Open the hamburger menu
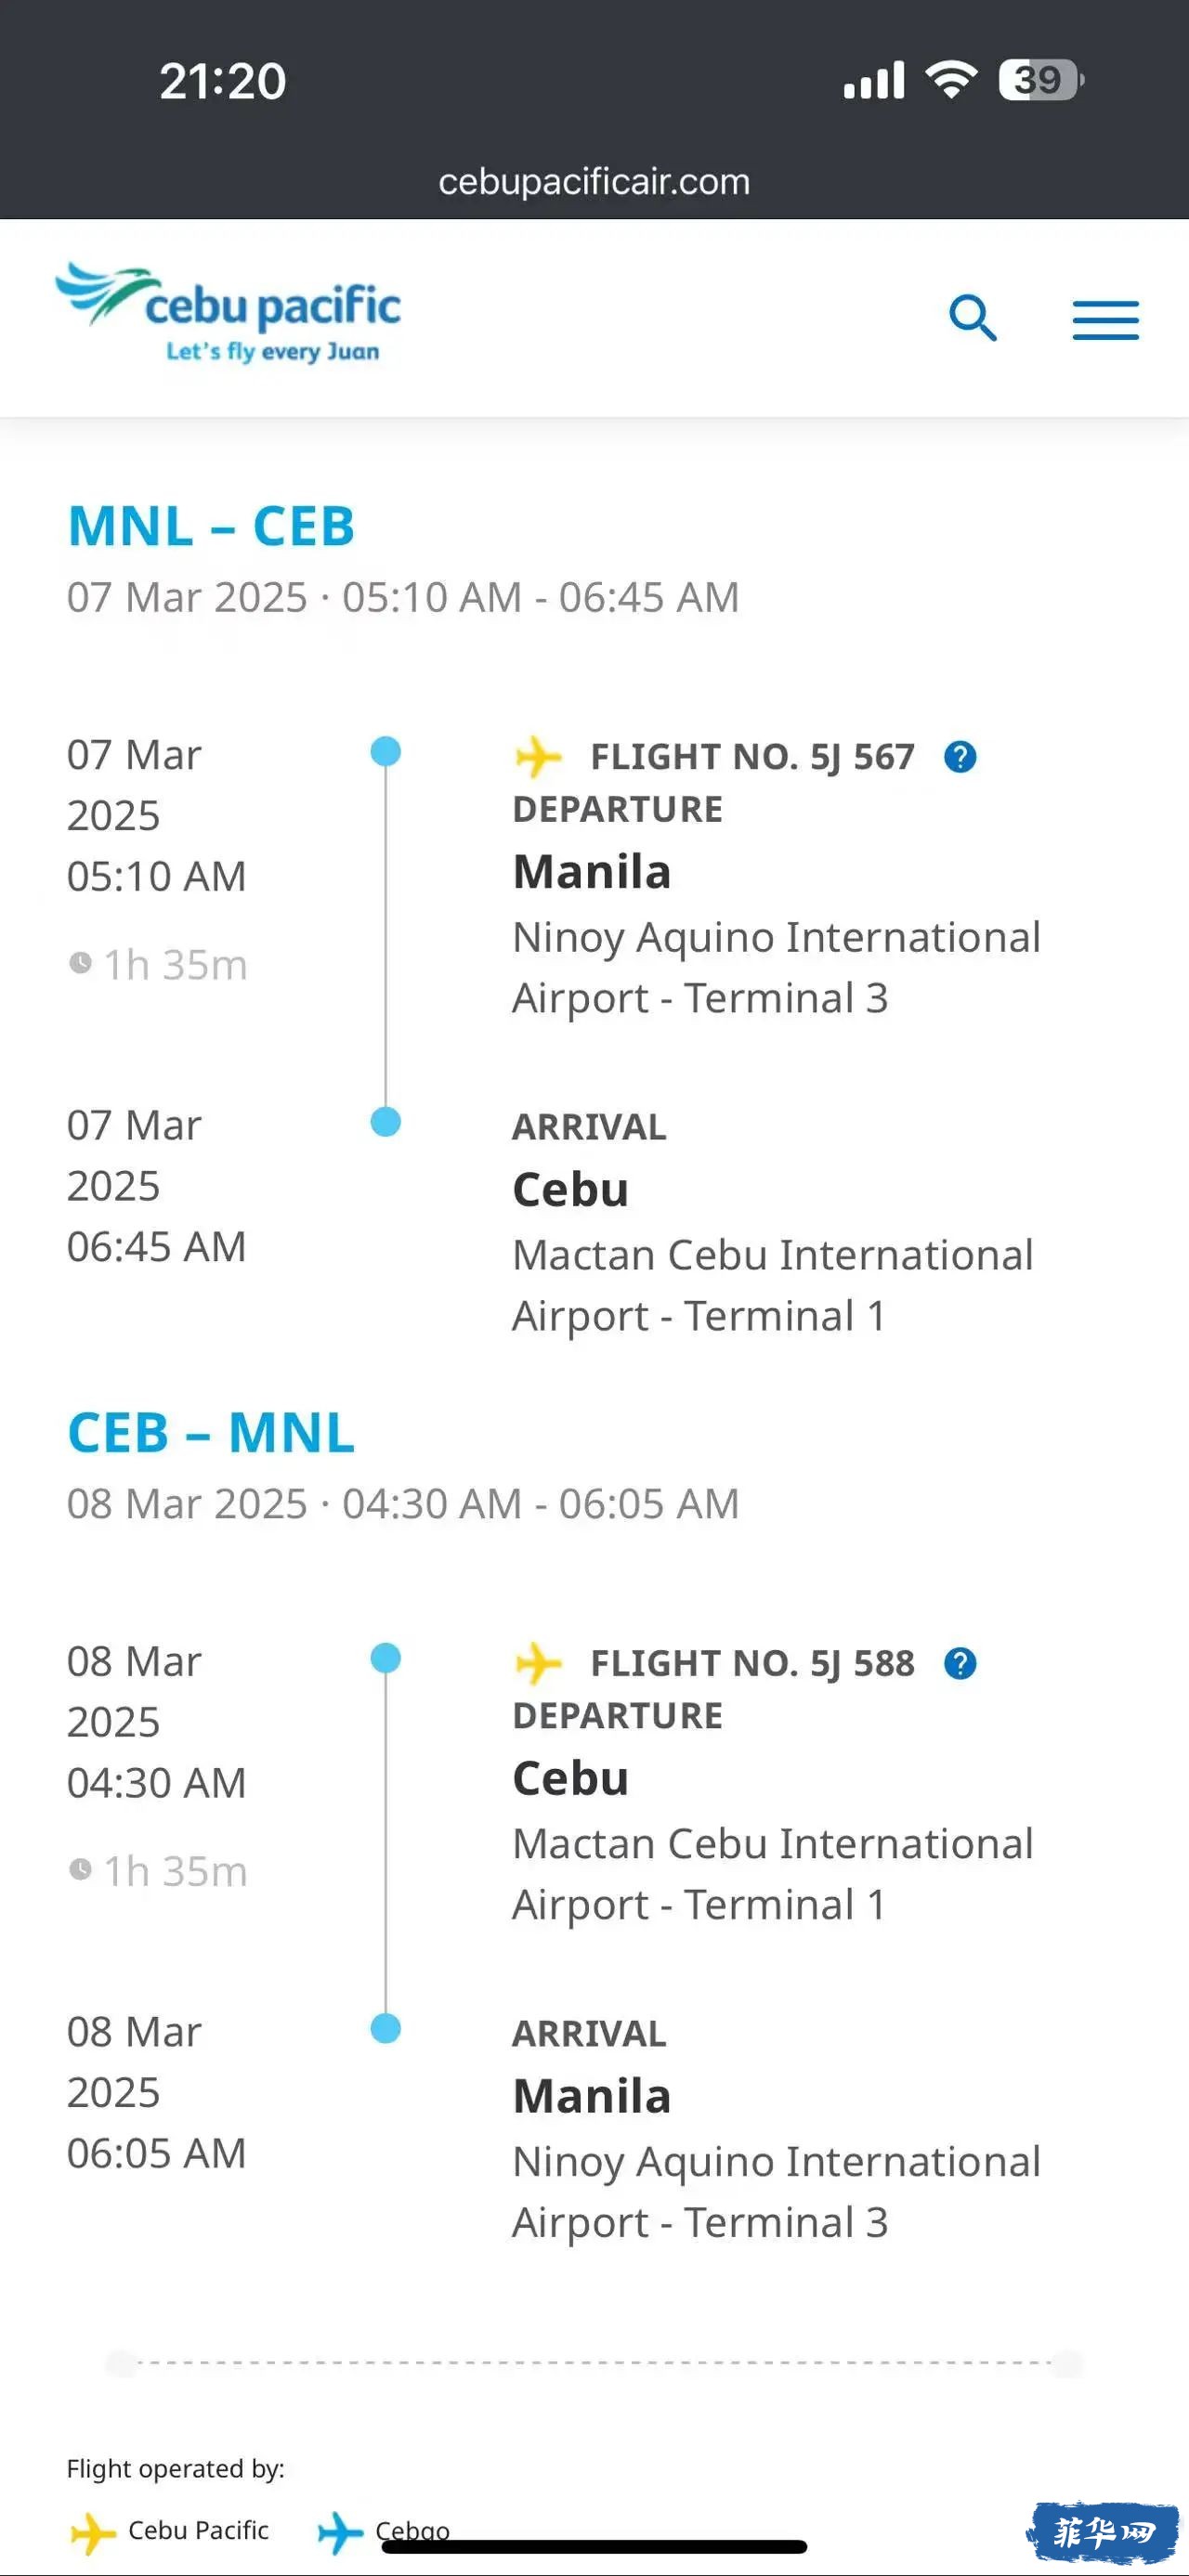The width and height of the screenshot is (1189, 2576). (1105, 320)
